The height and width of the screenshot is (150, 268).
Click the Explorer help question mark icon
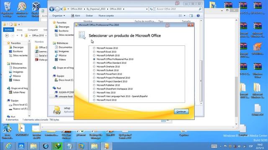198,16
